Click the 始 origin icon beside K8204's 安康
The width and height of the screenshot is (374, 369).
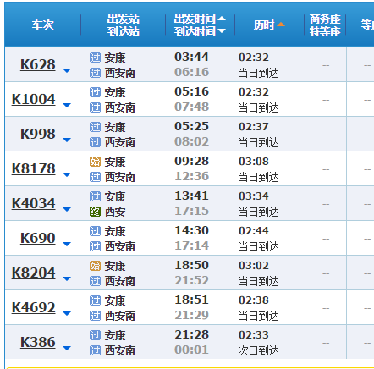point(95,266)
